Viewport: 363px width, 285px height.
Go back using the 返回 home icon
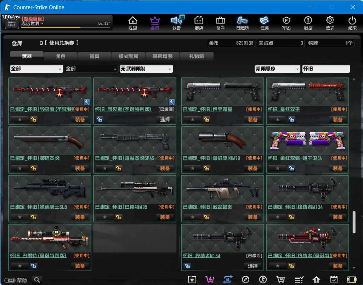coord(133,23)
